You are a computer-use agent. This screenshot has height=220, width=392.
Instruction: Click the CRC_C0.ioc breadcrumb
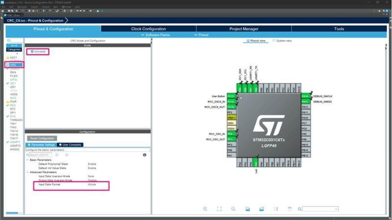[35, 20]
